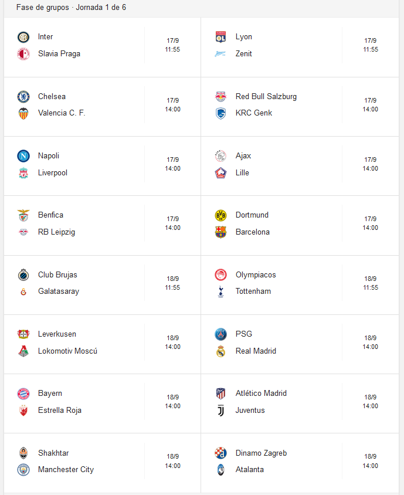Click the Inter club crest icon
Image resolution: width=404 pixels, height=495 pixels.
point(23,37)
